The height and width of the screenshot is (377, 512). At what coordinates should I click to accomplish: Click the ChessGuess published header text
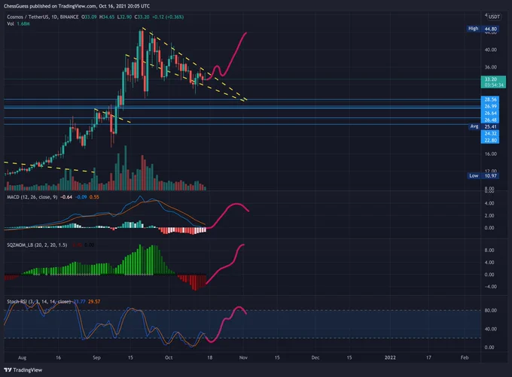(77, 6)
